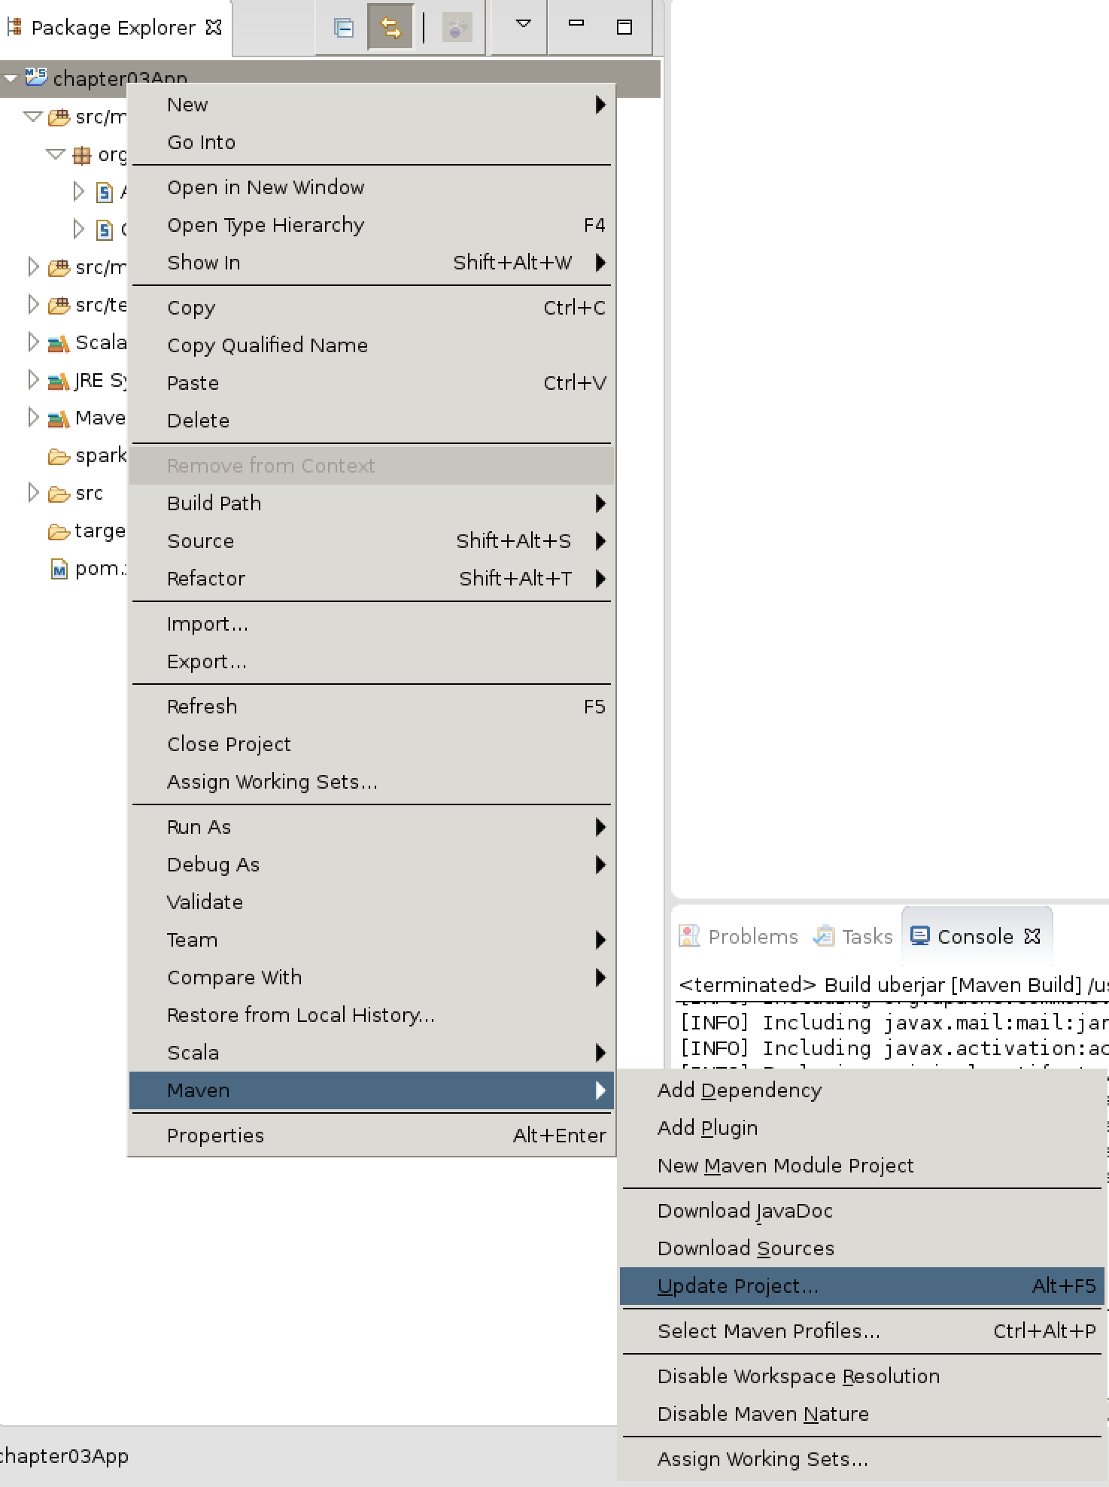1109x1487 pixels.
Task: Select Delete in the context menu
Action: pos(372,421)
